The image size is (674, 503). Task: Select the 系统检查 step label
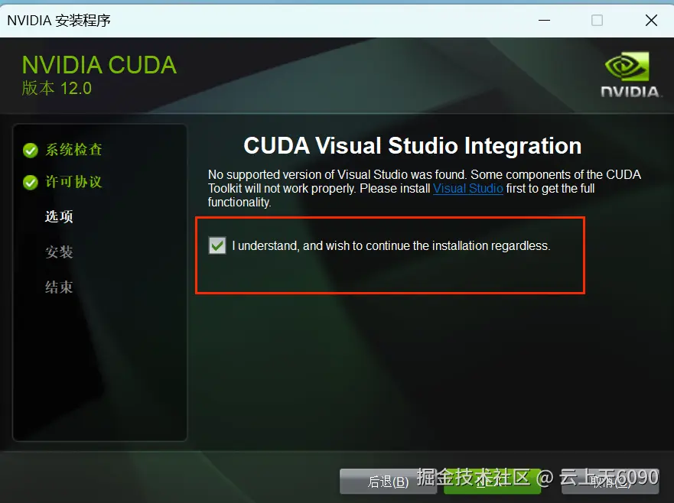tap(73, 150)
